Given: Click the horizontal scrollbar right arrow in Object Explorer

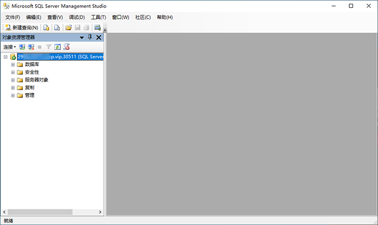Looking at the screenshot, I should [100, 212].
